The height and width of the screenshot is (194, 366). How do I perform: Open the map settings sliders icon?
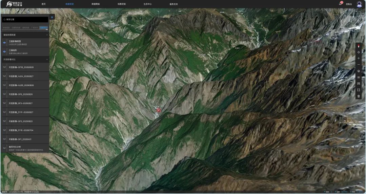click(x=359, y=78)
